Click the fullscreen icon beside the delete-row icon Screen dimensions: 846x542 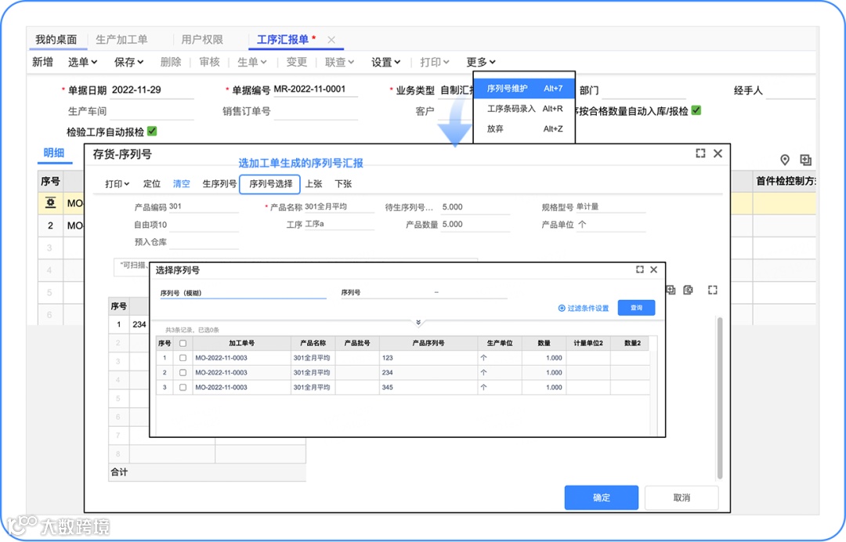[713, 290]
